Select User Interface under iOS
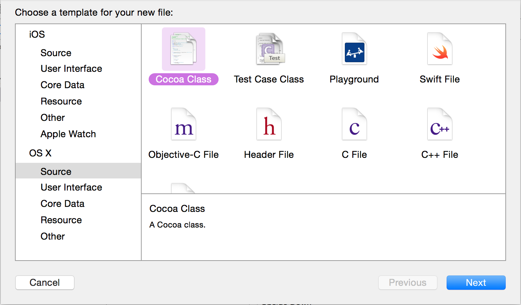The width and height of the screenshot is (521, 305). pos(71,69)
